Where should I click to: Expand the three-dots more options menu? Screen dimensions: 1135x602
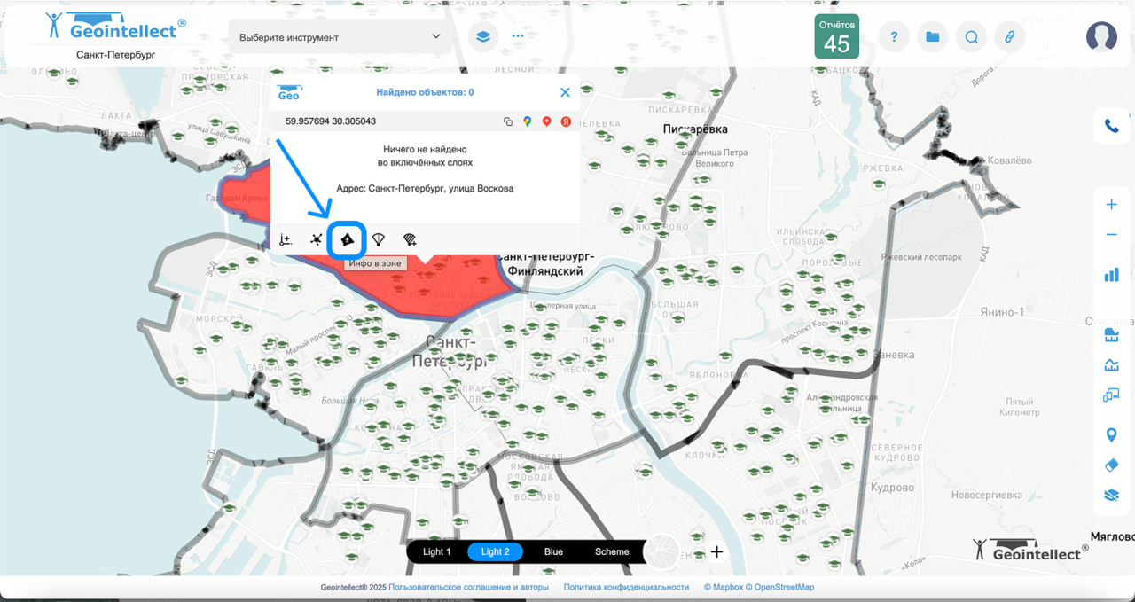click(x=518, y=37)
